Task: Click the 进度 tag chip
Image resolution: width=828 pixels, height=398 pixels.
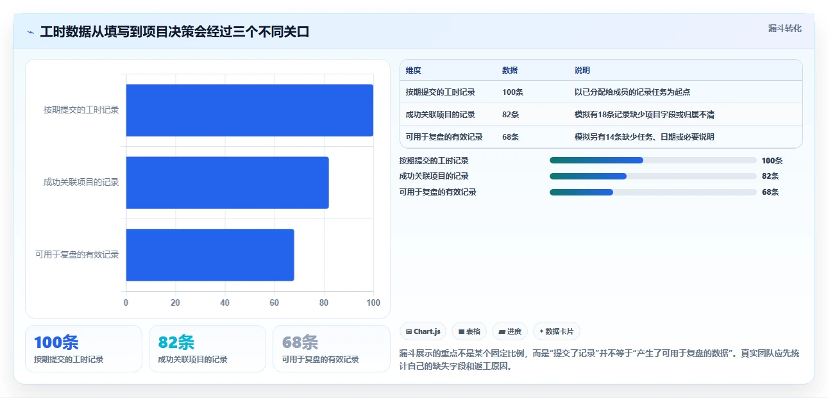Action: click(x=510, y=331)
